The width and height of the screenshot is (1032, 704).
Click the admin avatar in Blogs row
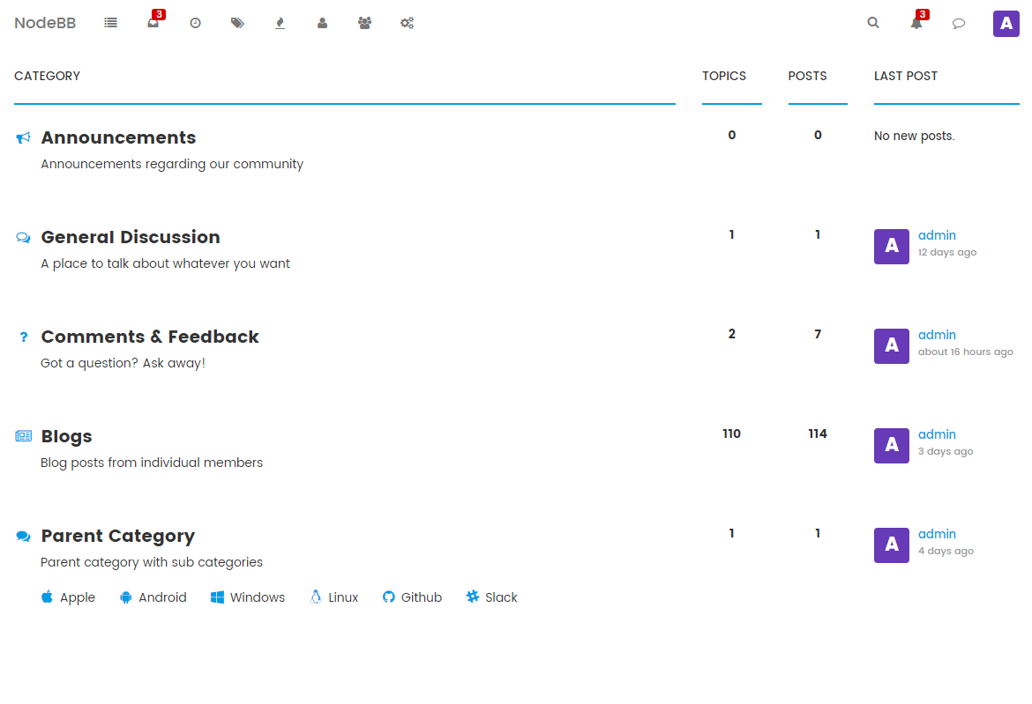(x=892, y=446)
